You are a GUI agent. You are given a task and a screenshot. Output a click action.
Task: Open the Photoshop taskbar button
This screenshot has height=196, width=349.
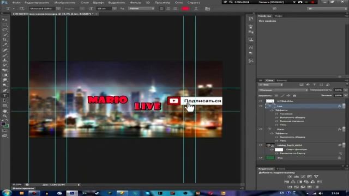72,193
